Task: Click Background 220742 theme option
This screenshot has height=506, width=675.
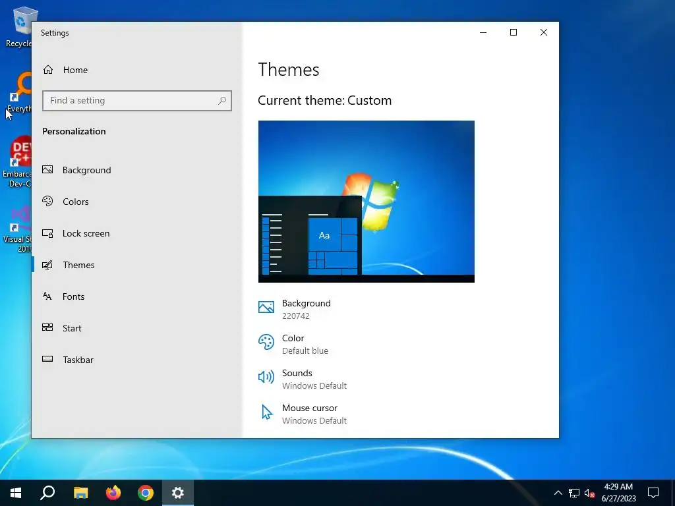Action: click(295, 309)
